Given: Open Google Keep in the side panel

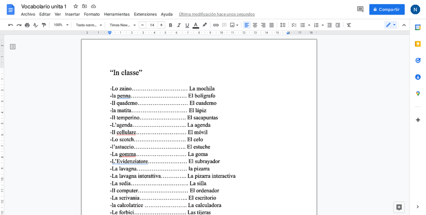Looking at the screenshot, I should 417,44.
